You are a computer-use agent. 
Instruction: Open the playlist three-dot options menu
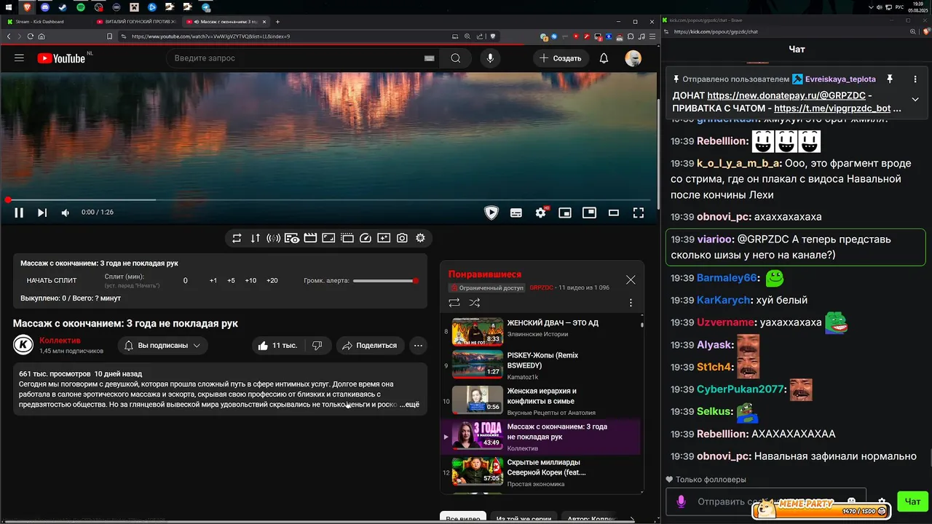(631, 303)
